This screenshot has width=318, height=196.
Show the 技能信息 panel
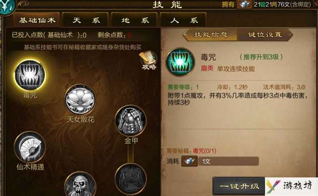click(210, 35)
